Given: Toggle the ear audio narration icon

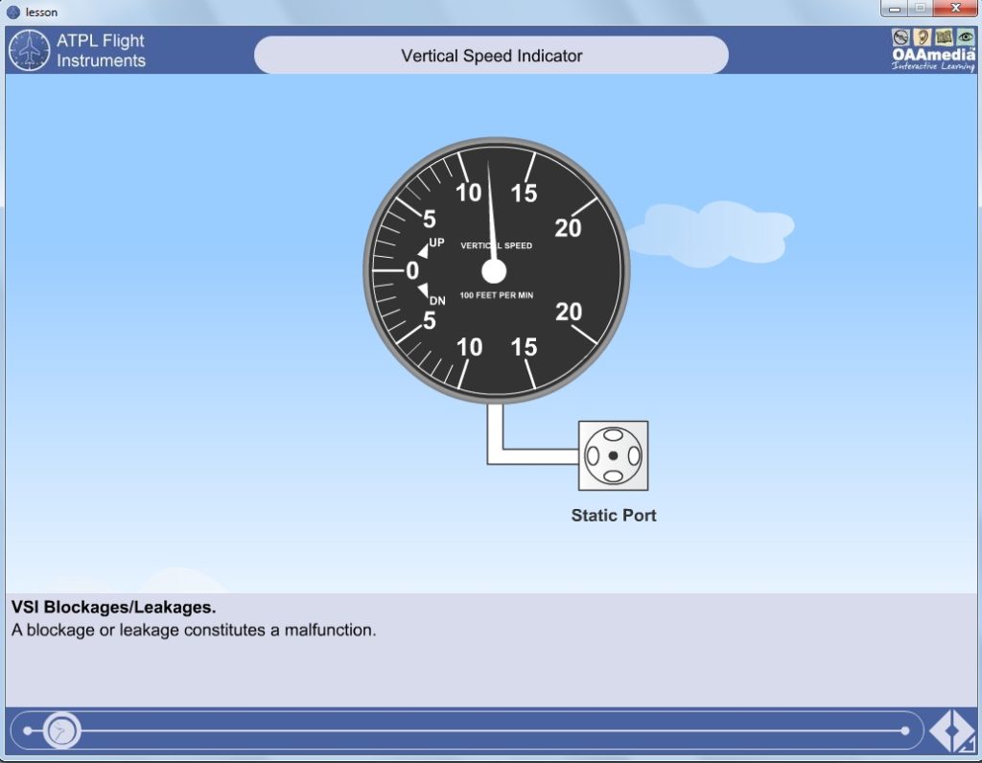Looking at the screenshot, I should pyautogui.click(x=922, y=37).
